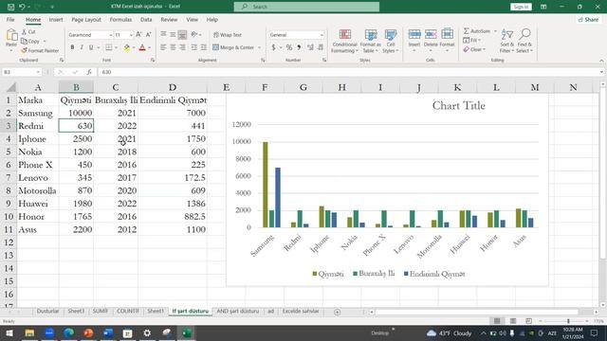Open the Garamond font name dropdown
The width and height of the screenshot is (607, 341).
click(x=110, y=35)
